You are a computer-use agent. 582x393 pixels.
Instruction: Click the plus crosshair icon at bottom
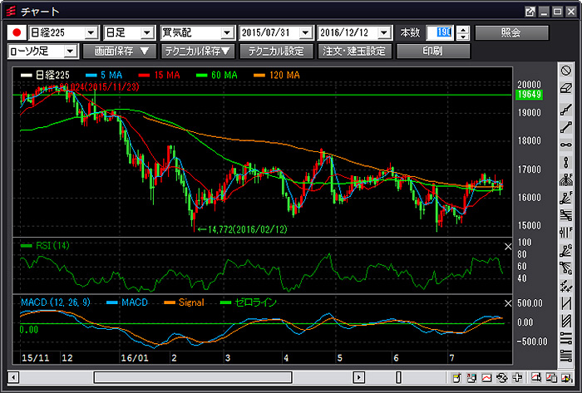tap(517, 378)
